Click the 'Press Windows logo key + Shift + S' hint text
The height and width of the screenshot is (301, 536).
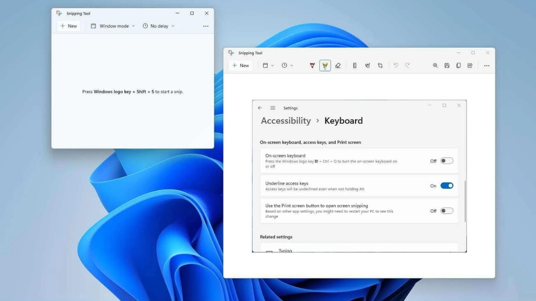[133, 92]
